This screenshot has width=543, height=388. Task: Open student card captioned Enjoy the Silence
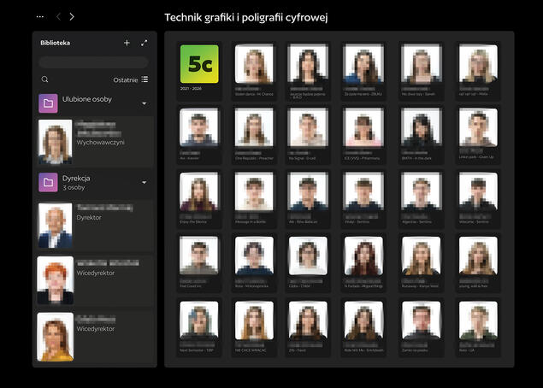[199, 199]
